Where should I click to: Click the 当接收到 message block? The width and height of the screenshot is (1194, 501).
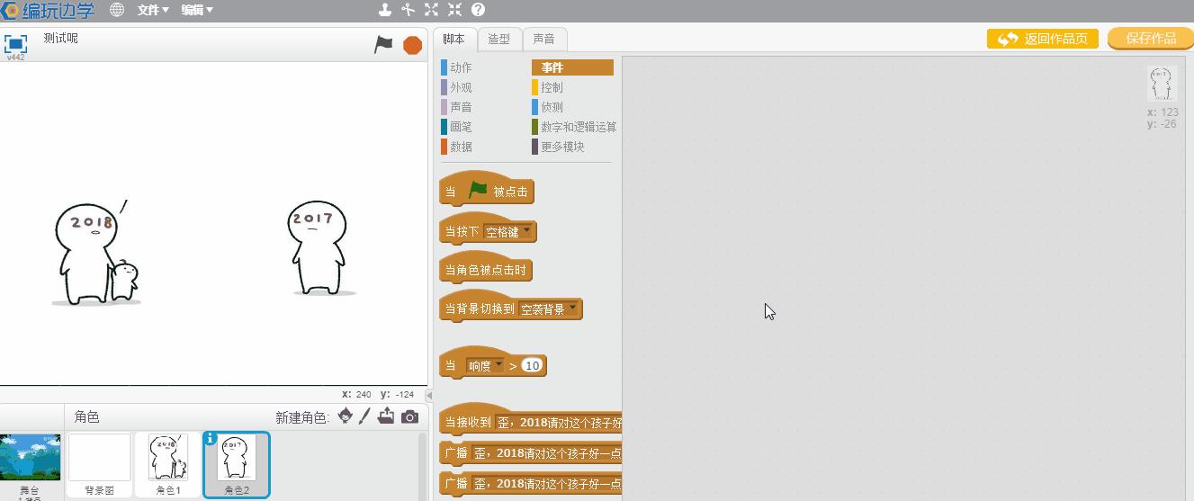coord(531,421)
